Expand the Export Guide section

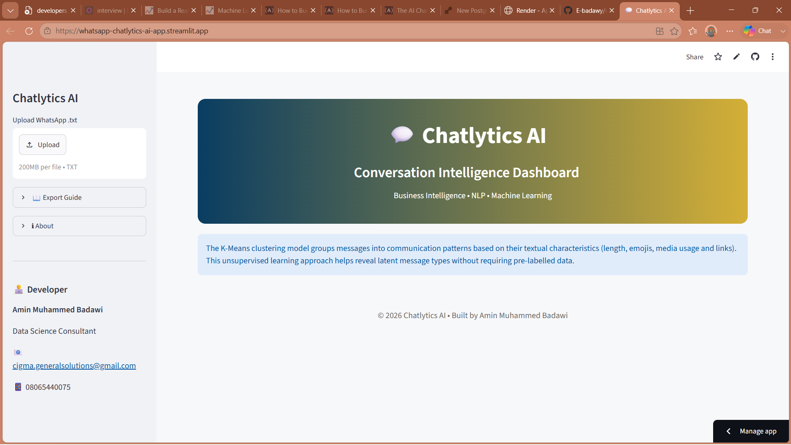(80, 197)
